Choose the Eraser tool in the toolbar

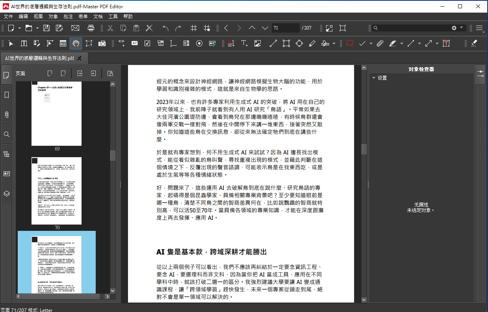tap(474, 43)
